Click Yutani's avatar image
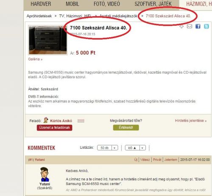The width and height of the screenshot is (212, 196). pyautogui.click(x=45, y=174)
